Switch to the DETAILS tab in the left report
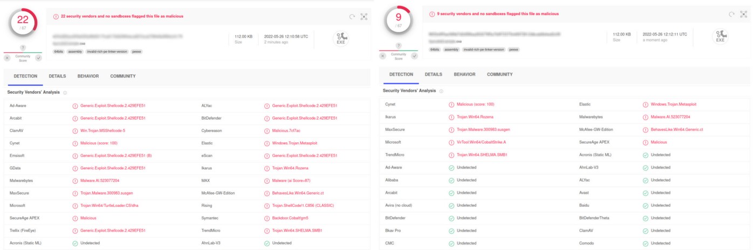Viewport: 755px width, 250px height. click(x=57, y=77)
